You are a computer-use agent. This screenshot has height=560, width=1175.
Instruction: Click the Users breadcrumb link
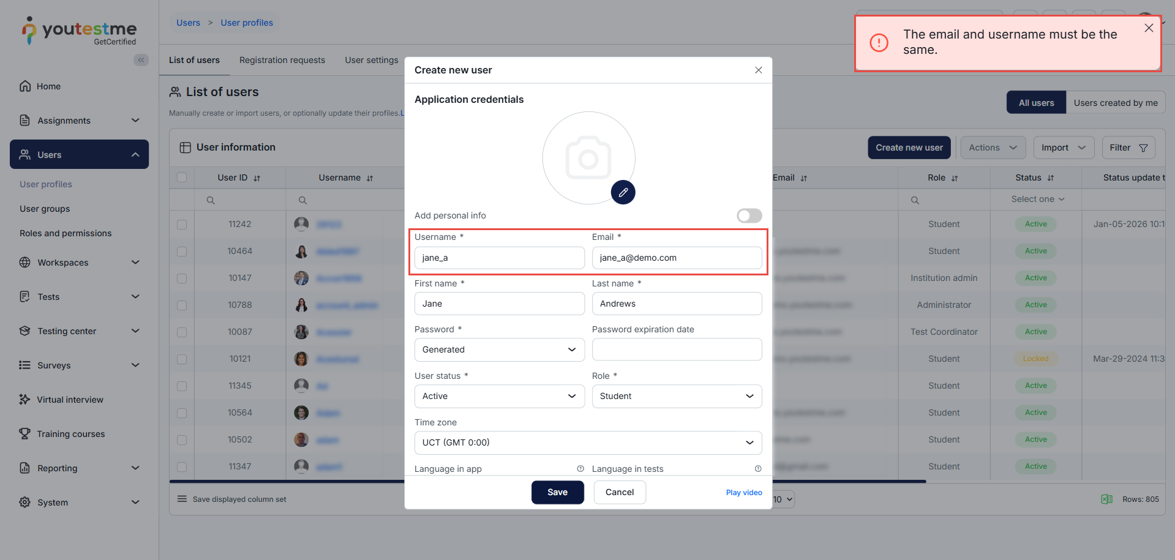[x=189, y=23]
